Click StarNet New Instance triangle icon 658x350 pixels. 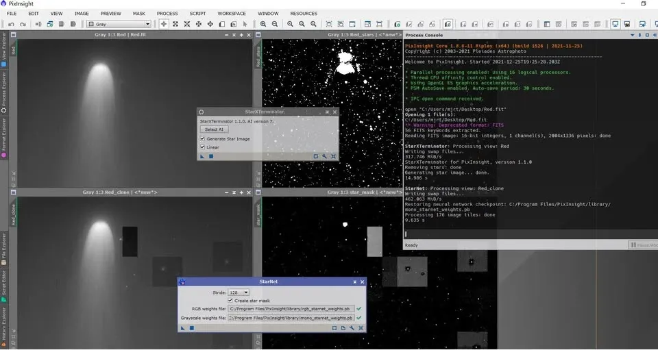tap(182, 328)
